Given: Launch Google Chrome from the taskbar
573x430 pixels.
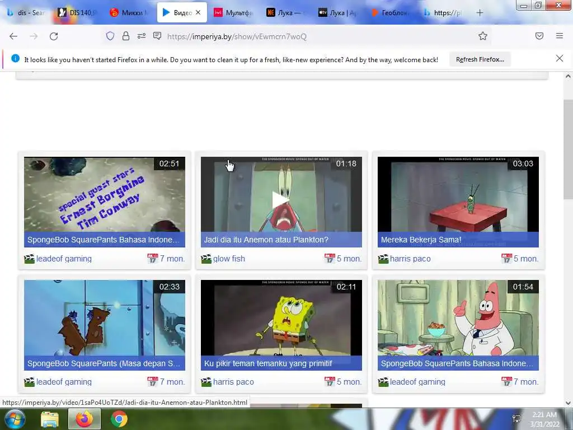Looking at the screenshot, I should pyautogui.click(x=119, y=419).
